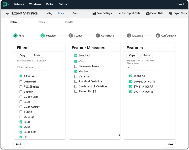This screenshot has width=189, height=150.
Task: Go to step 4 Count Ratio circle
Action: coord(98,36)
